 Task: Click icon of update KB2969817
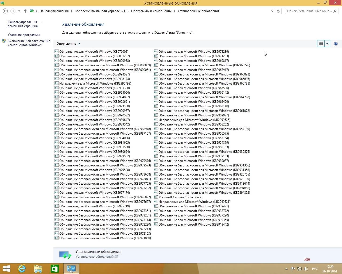pos(156,61)
